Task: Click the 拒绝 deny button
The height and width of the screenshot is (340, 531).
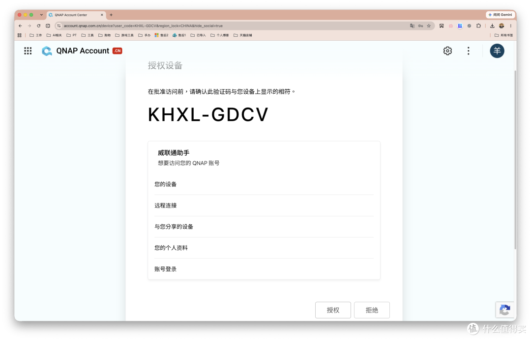Action: pos(372,310)
